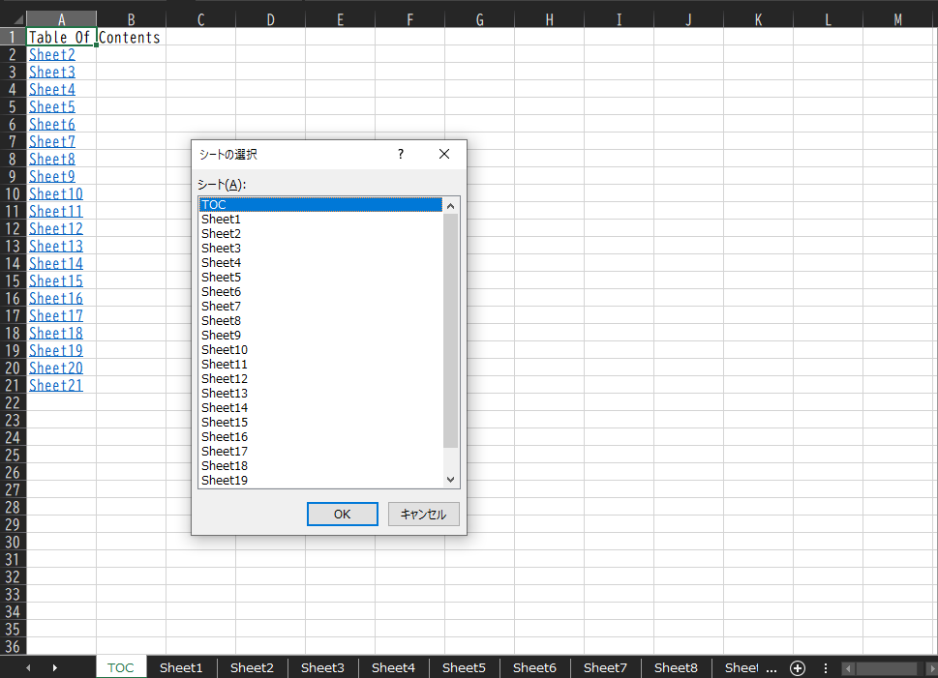Select Sheet2 in the dialog list
The width and height of the screenshot is (938, 678).
[320, 234]
